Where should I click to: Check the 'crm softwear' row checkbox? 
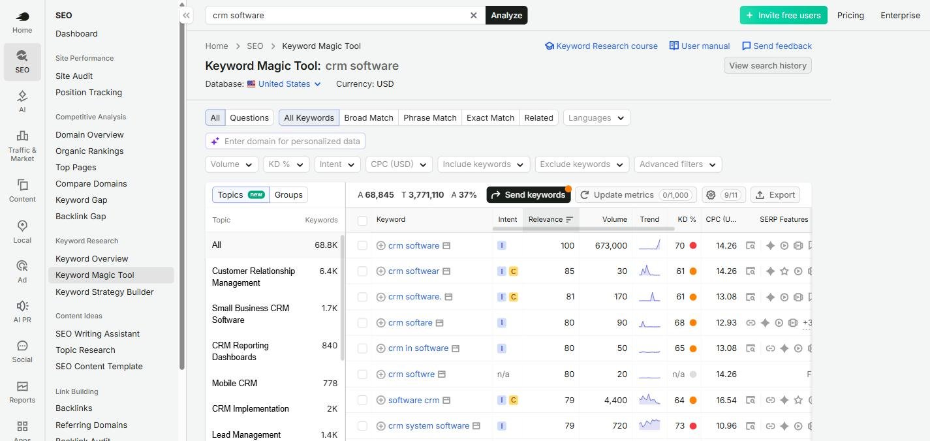coord(362,271)
